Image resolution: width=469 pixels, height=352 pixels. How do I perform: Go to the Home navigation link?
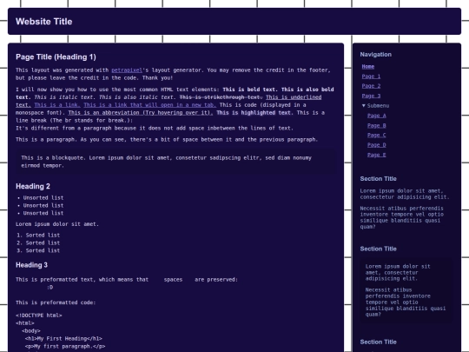click(368, 66)
